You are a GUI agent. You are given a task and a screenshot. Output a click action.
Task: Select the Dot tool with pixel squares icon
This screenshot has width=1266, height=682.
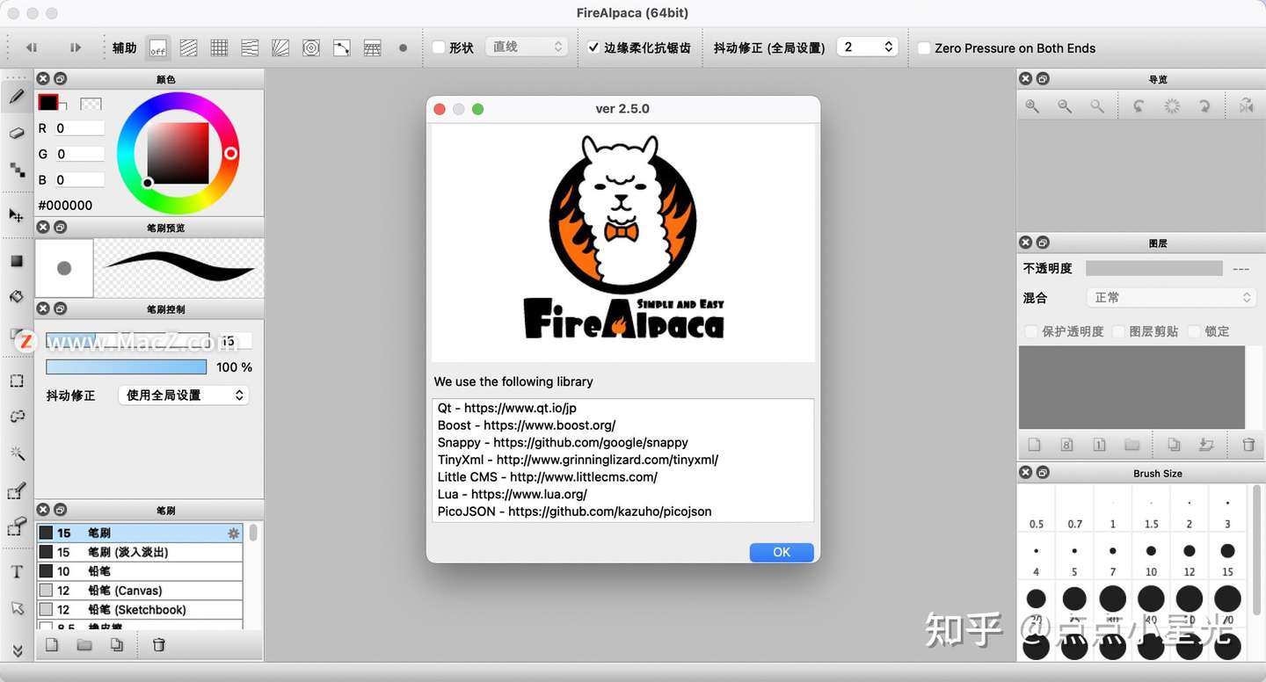coord(17,170)
